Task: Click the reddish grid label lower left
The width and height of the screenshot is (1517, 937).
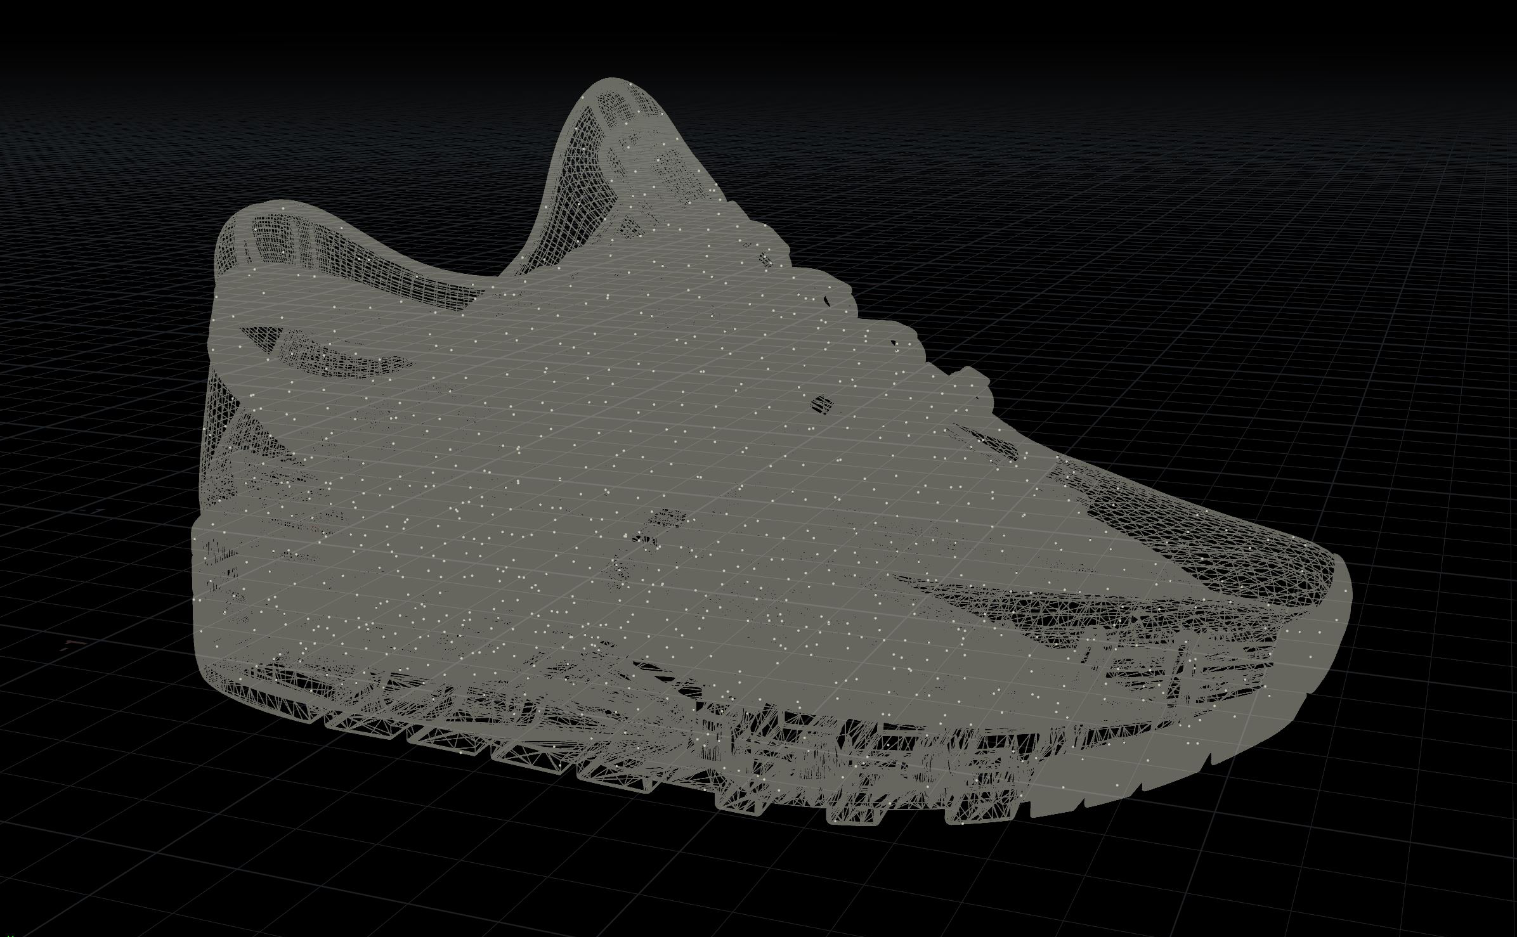Action: pyautogui.click(x=73, y=645)
